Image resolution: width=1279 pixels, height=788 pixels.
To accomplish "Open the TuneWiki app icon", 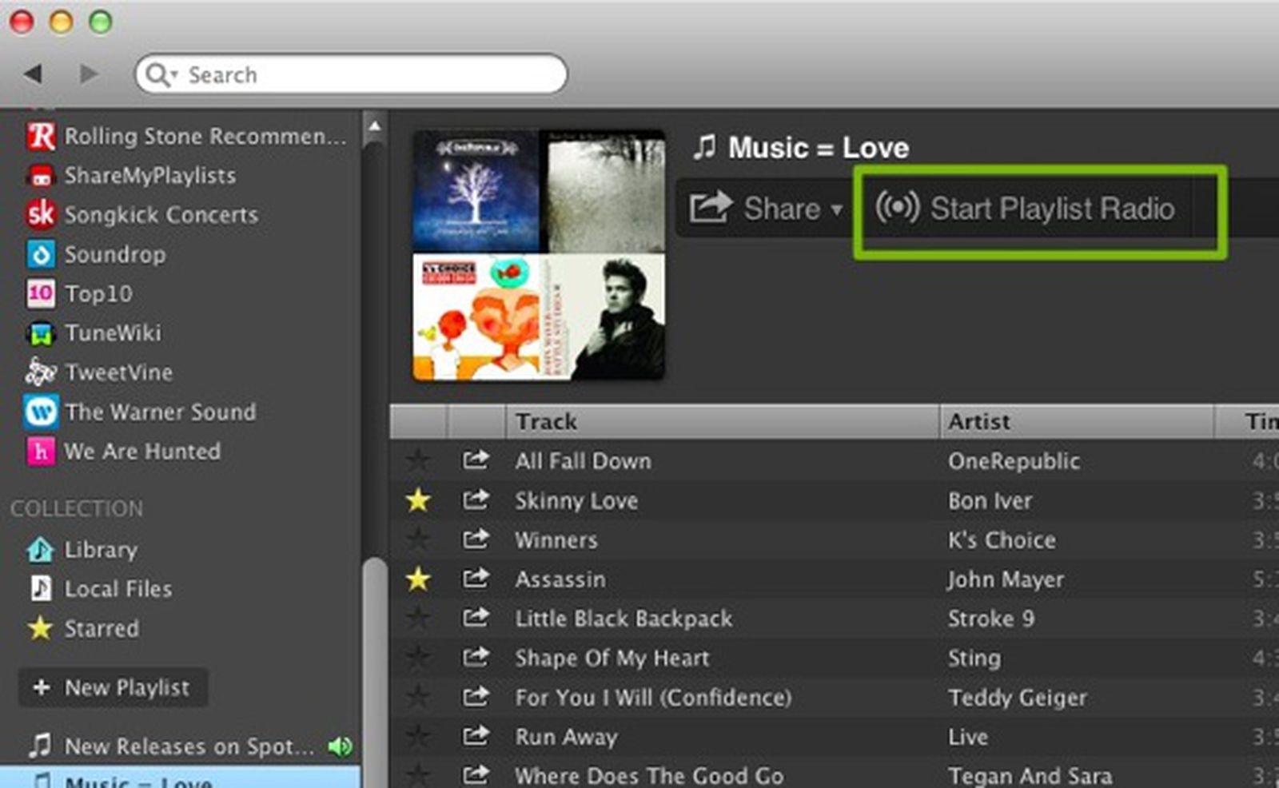I will click(x=41, y=333).
